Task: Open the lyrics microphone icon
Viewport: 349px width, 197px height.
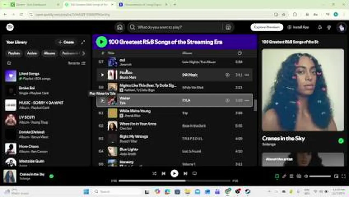Action: pos(284,176)
